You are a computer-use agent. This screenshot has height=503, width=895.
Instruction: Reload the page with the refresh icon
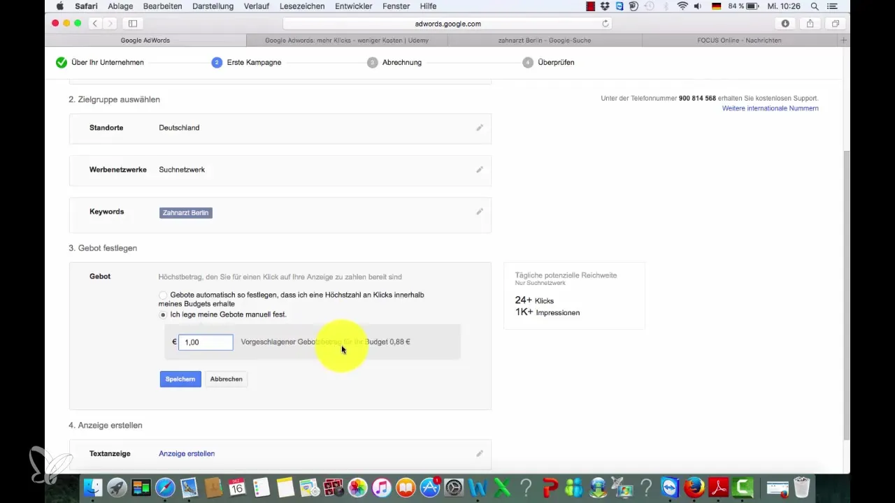(606, 23)
